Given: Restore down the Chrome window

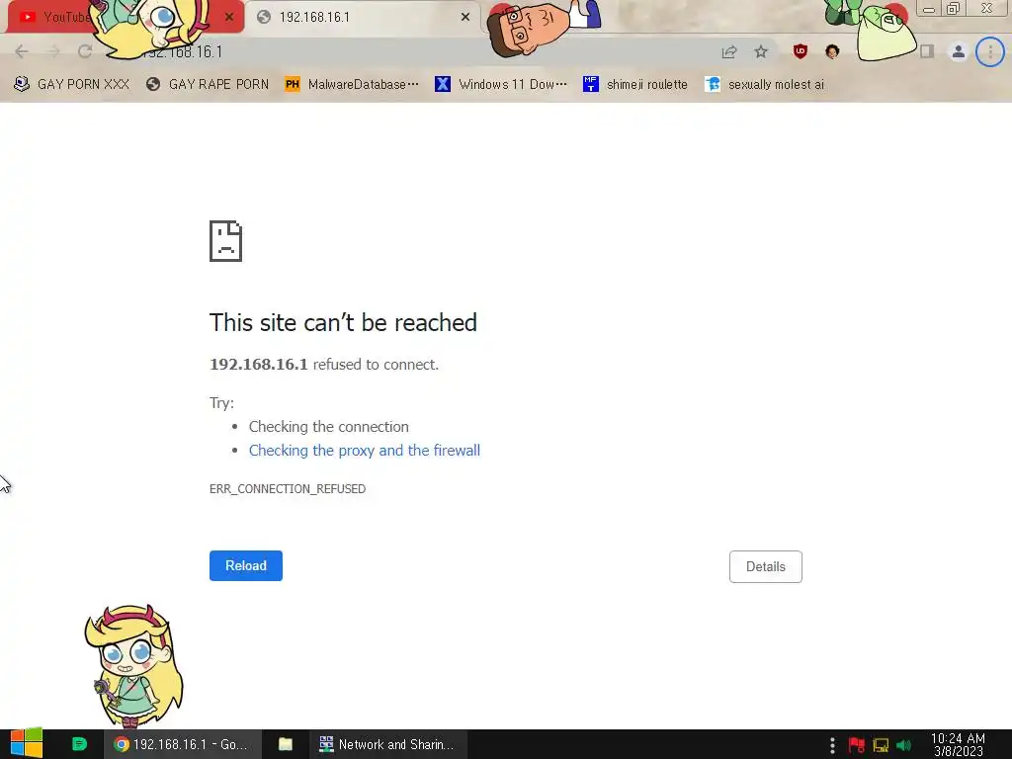Looking at the screenshot, I should click(953, 8).
